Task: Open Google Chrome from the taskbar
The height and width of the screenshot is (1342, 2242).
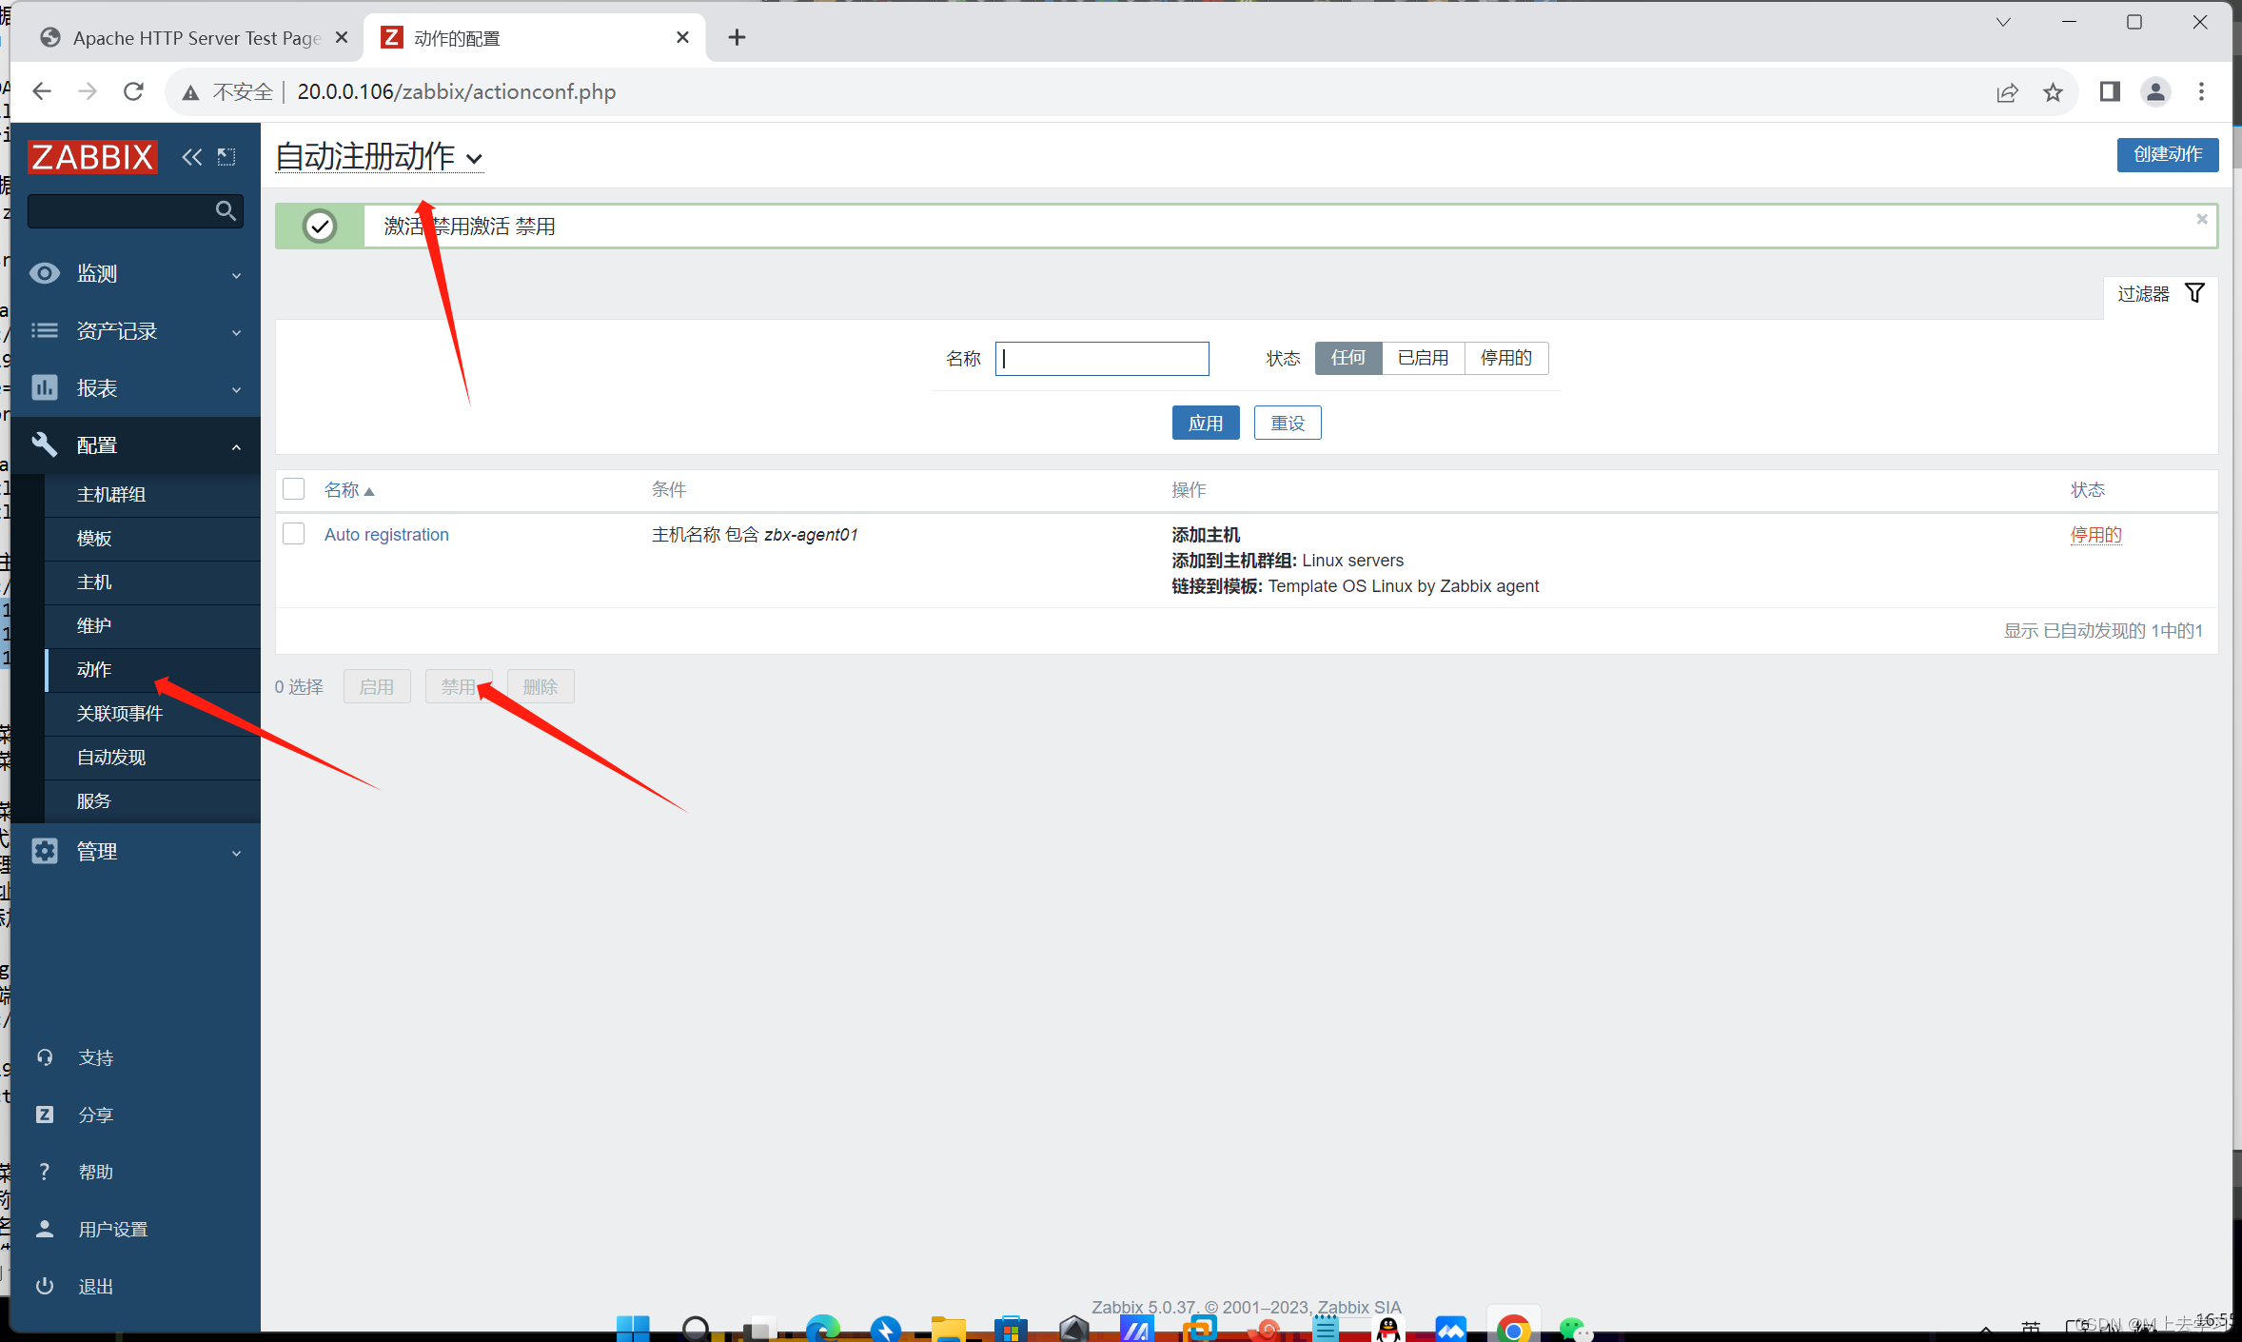Action: click(1513, 1328)
